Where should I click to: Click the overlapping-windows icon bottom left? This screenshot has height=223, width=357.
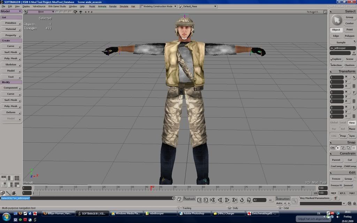3,193
